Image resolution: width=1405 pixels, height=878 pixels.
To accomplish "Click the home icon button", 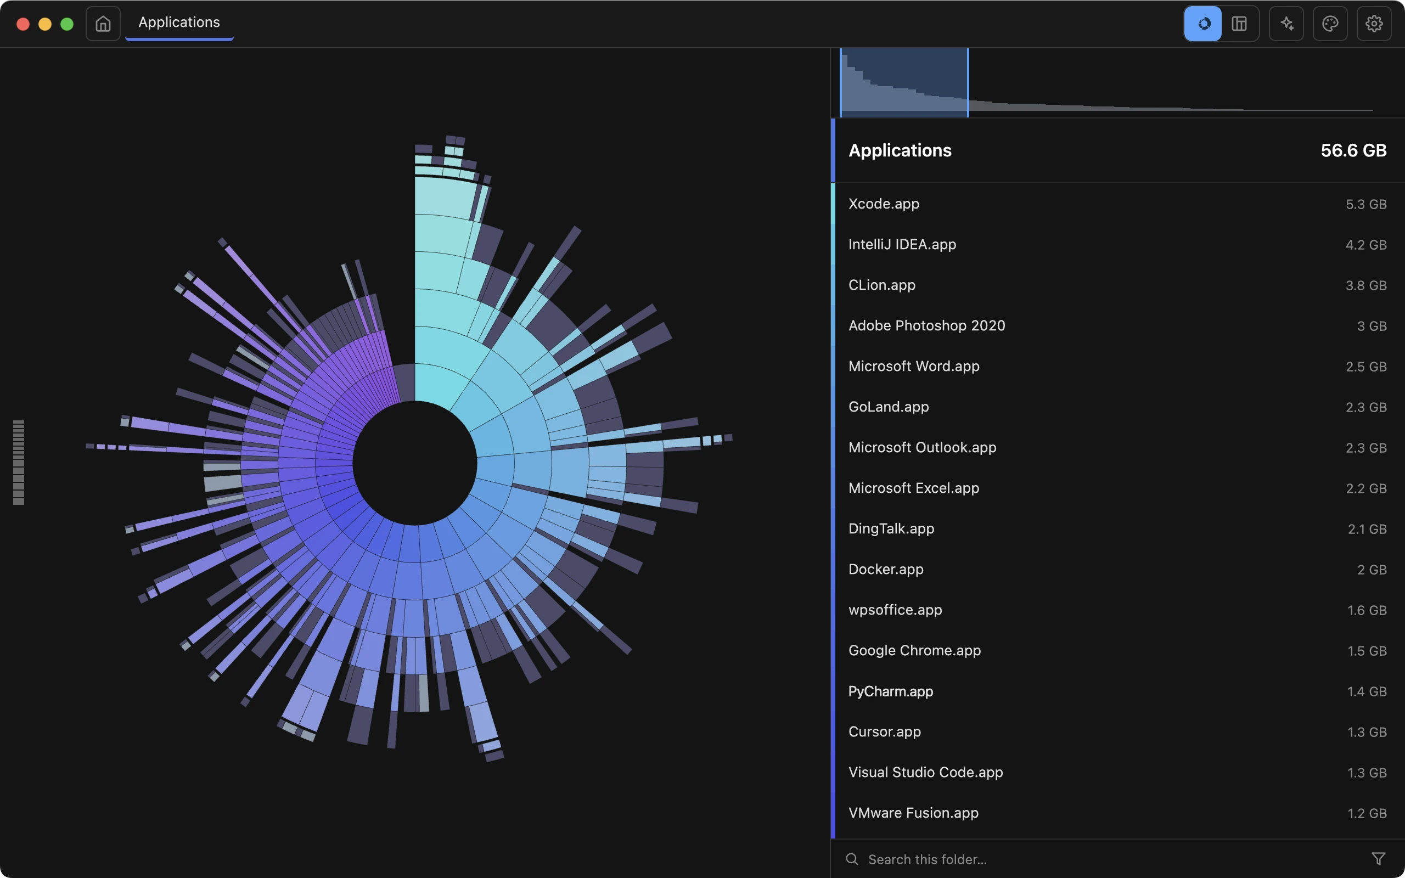I will pos(103,24).
